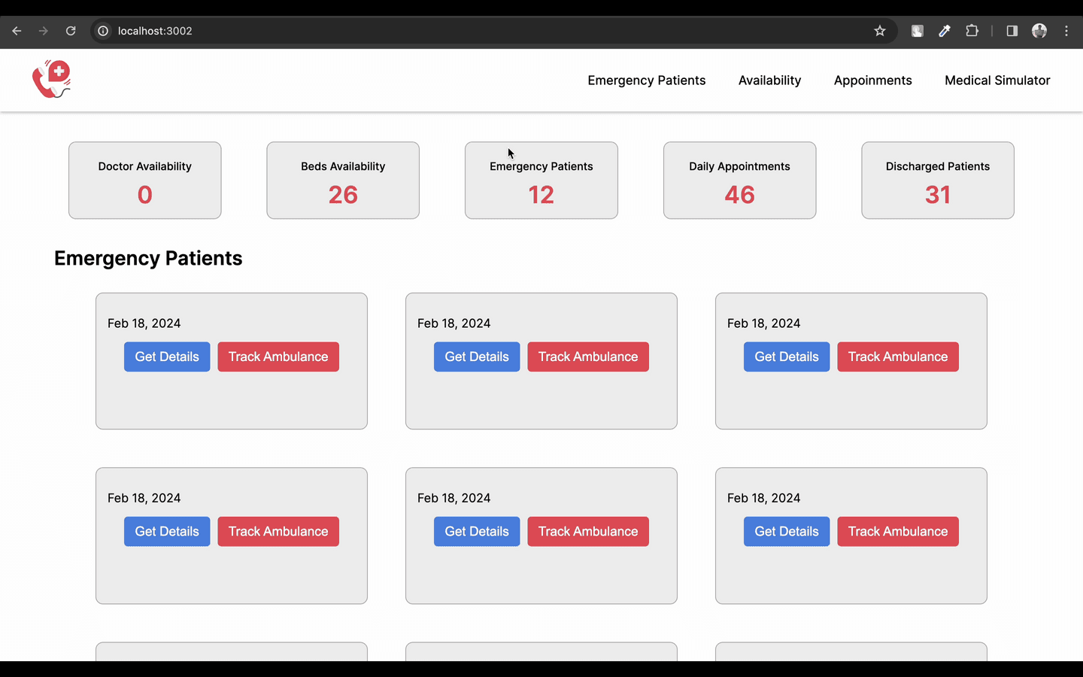Screen dimensions: 1083x677
Task: Track Ambulance in first row's right card
Action: pyautogui.click(x=898, y=357)
